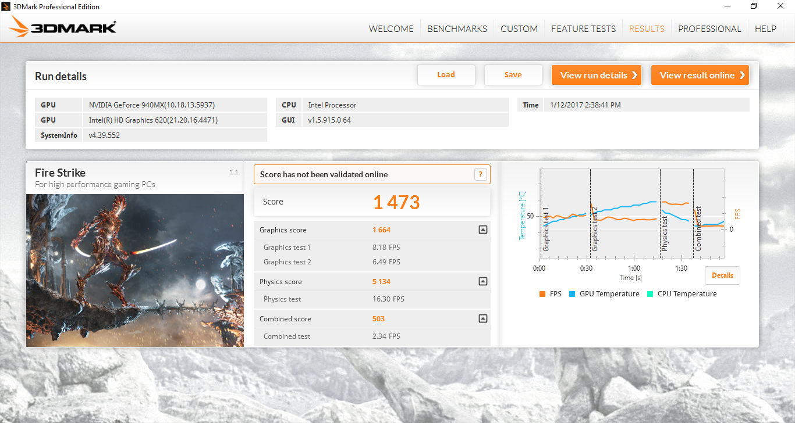Go to the CUSTOM tab

point(519,28)
